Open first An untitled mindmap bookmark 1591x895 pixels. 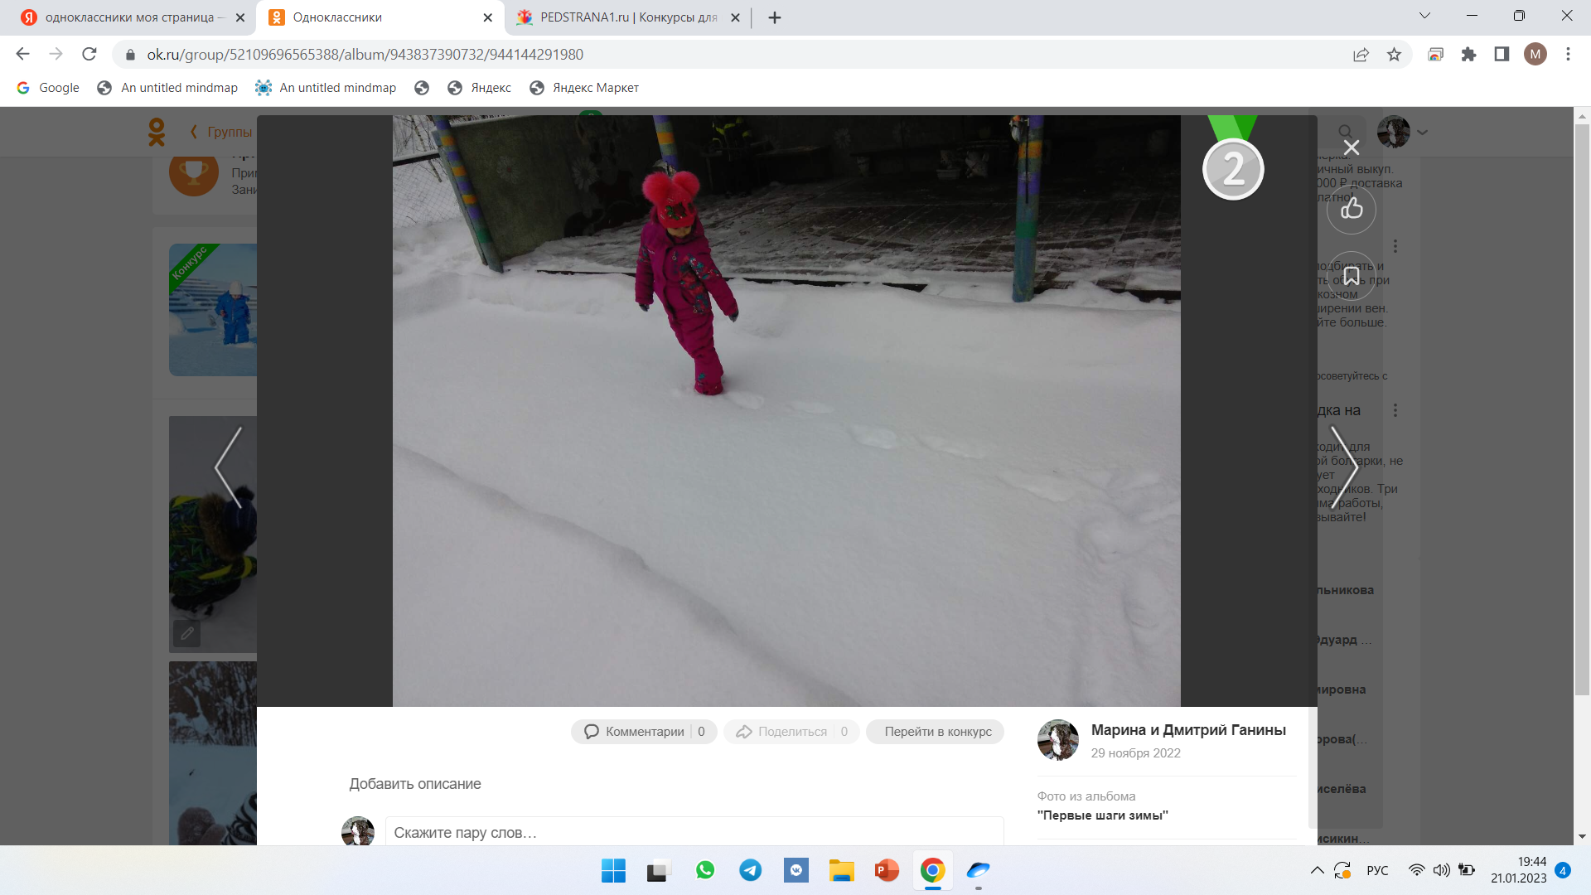(167, 88)
